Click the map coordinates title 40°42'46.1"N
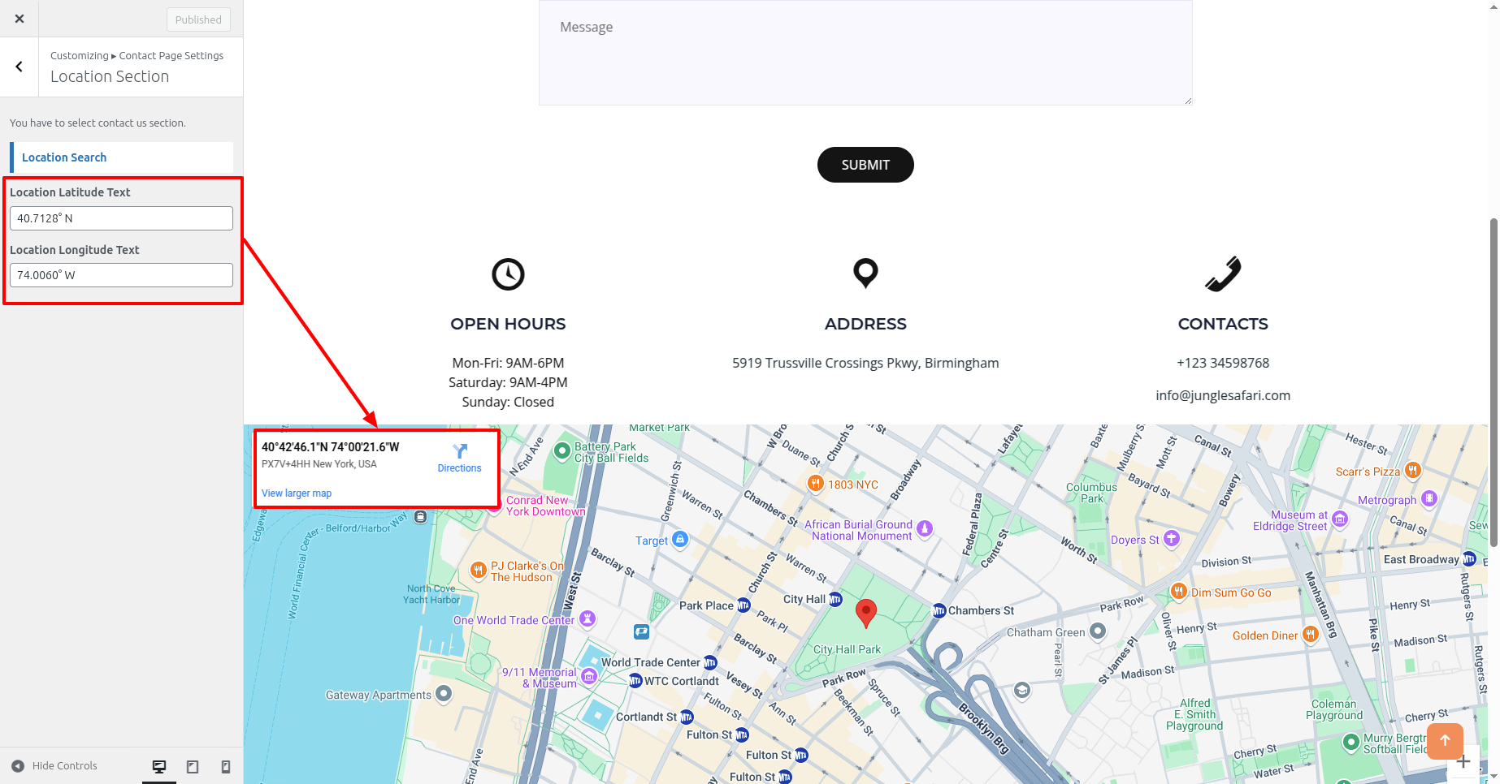 tap(330, 447)
